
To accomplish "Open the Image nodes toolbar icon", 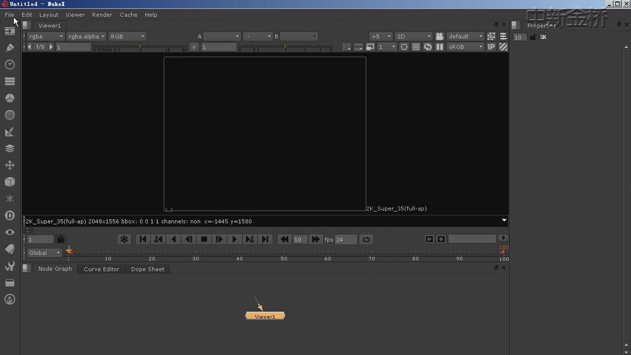I will (x=10, y=31).
